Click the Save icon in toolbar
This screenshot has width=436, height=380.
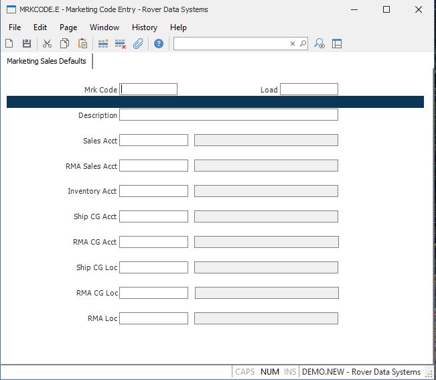pyautogui.click(x=27, y=44)
